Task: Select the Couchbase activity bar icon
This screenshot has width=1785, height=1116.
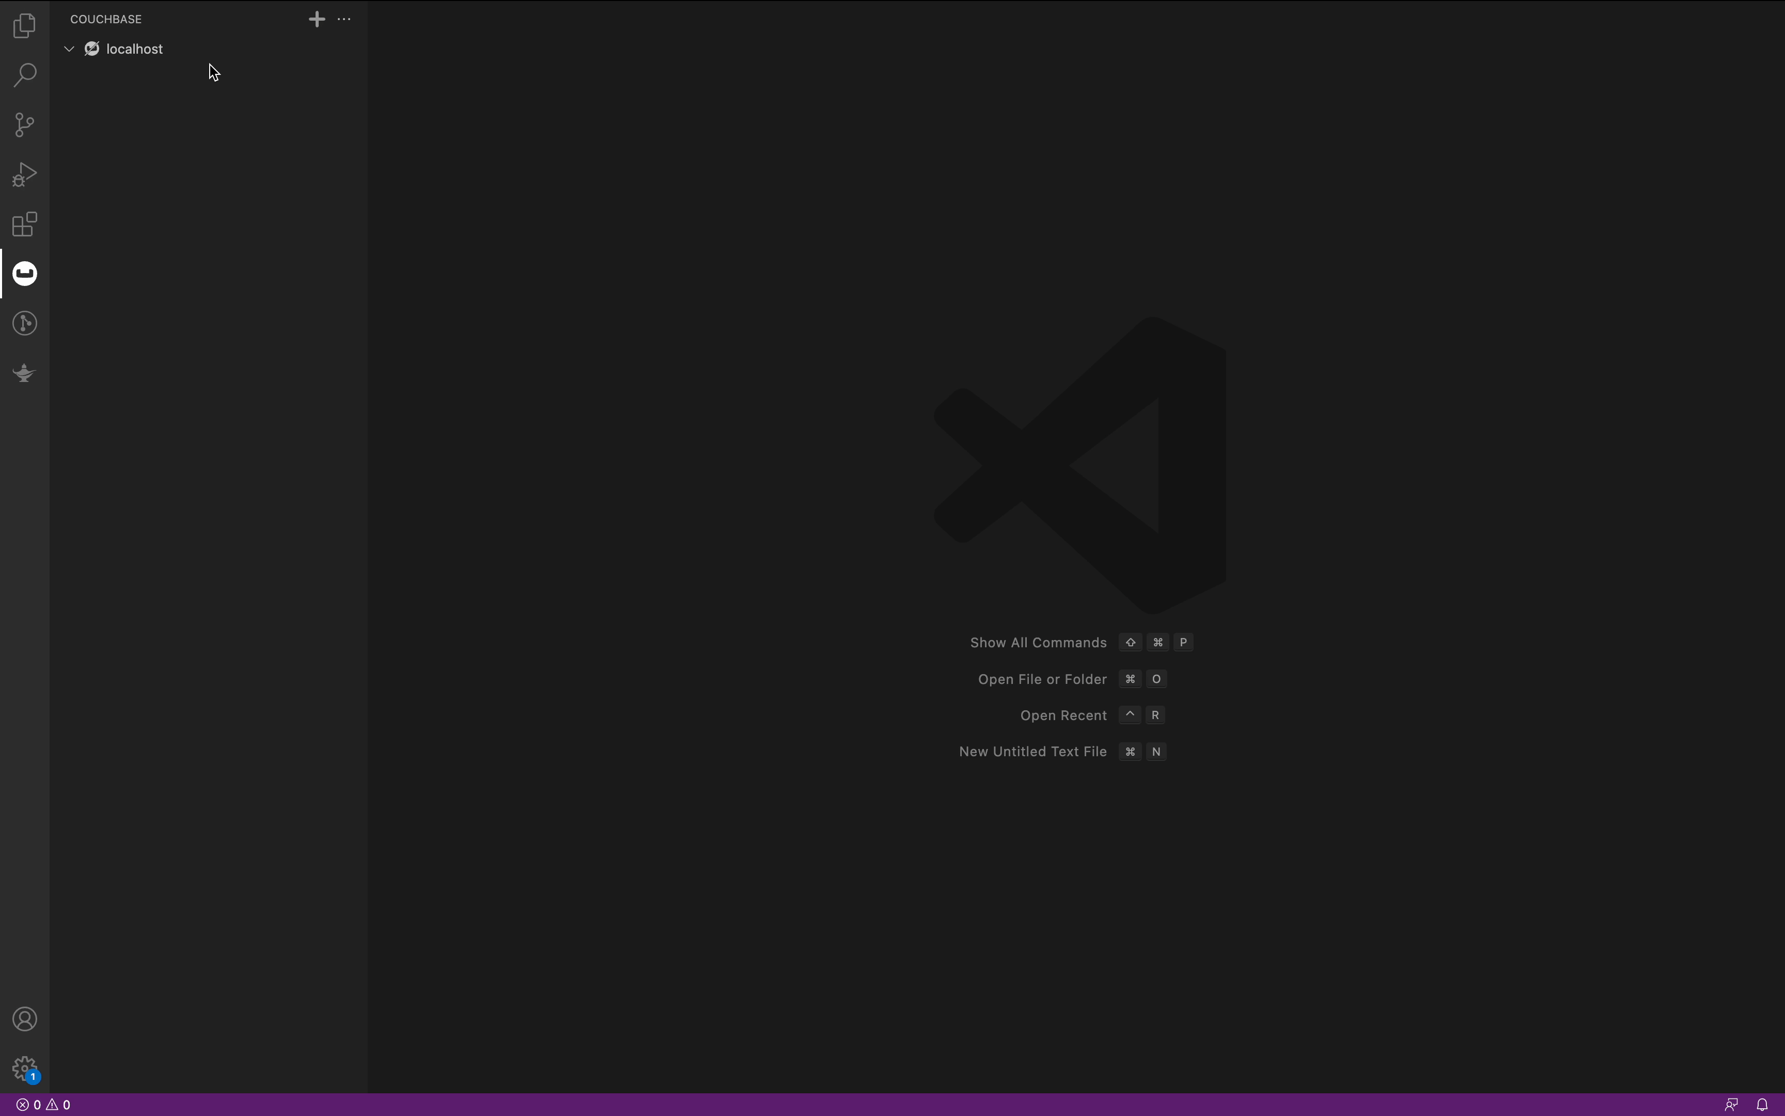Action: 24,274
